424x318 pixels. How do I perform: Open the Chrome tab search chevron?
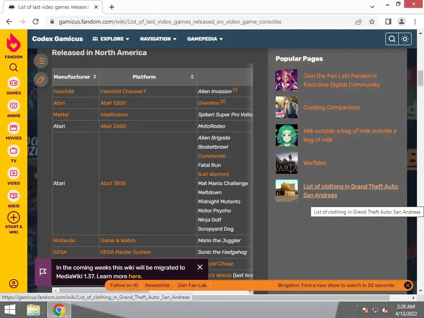[x=372, y=7]
